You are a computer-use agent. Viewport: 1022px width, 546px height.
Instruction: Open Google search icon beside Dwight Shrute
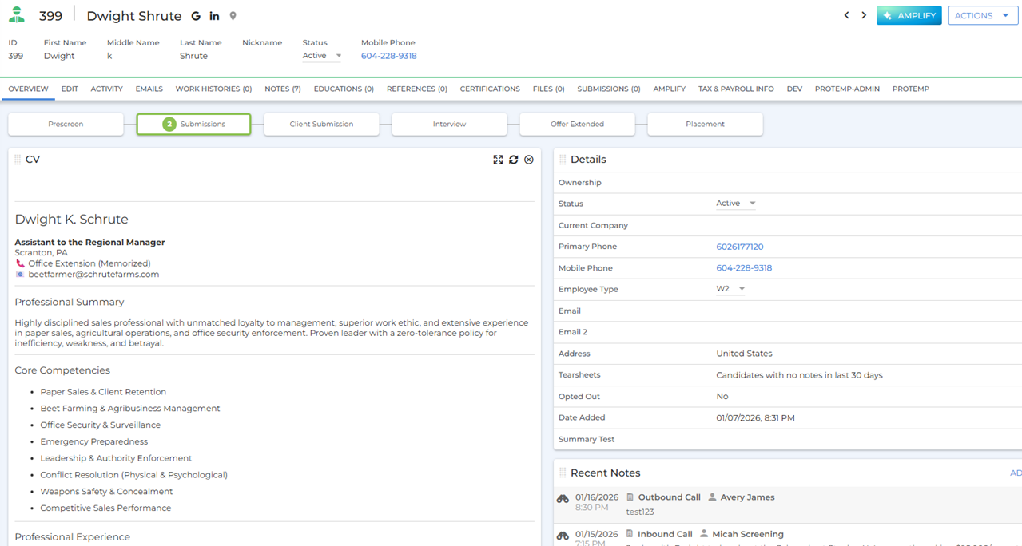(x=196, y=16)
